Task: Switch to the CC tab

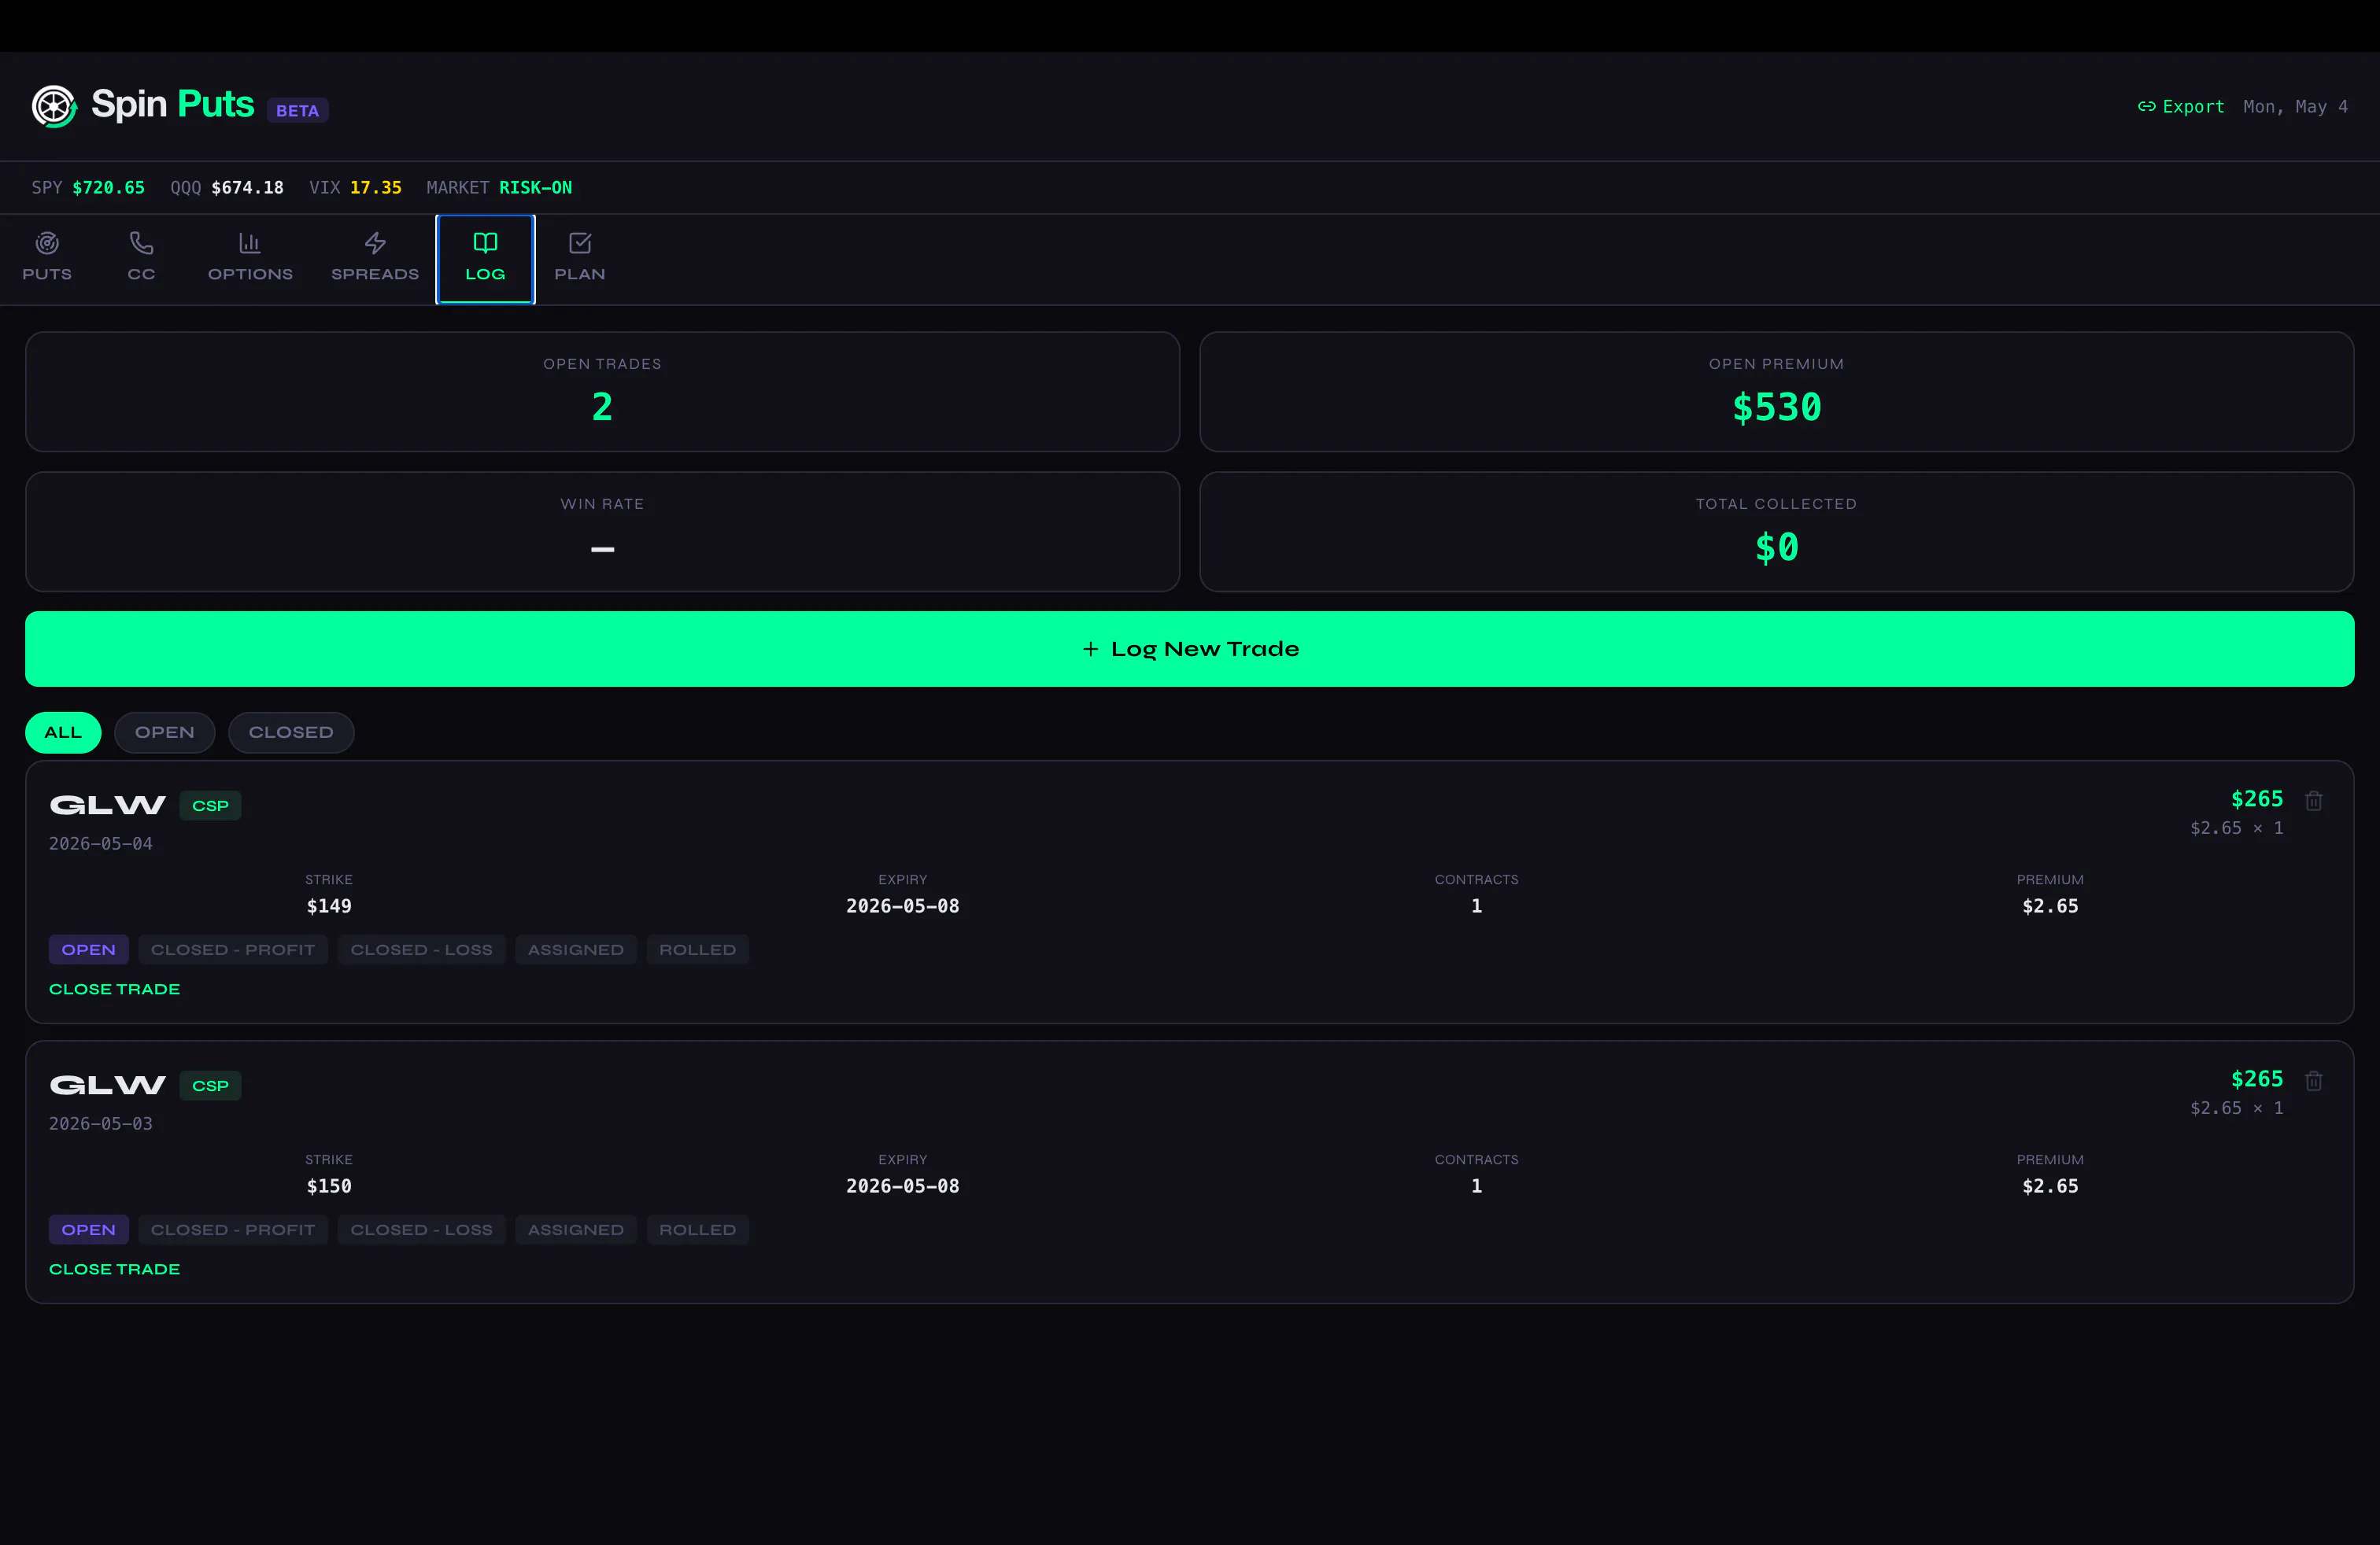Action: (141, 258)
